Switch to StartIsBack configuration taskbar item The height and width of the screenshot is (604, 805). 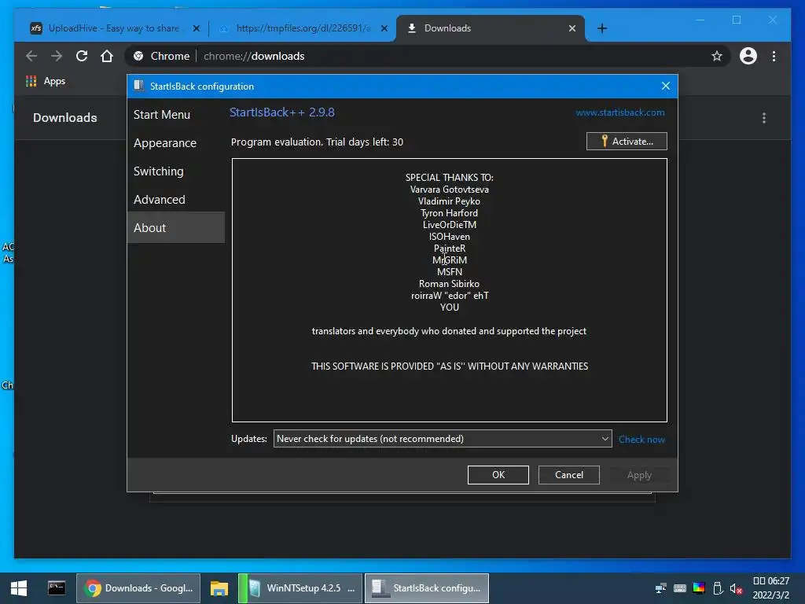point(427,588)
